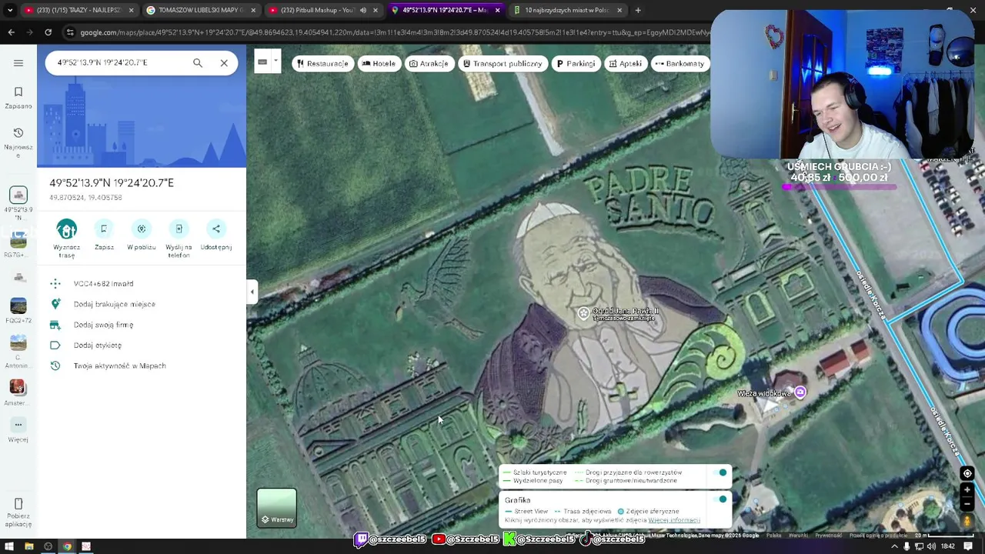Screen dimensions: 985x554
Task: Show hidden system tray icons
Action: point(894,546)
